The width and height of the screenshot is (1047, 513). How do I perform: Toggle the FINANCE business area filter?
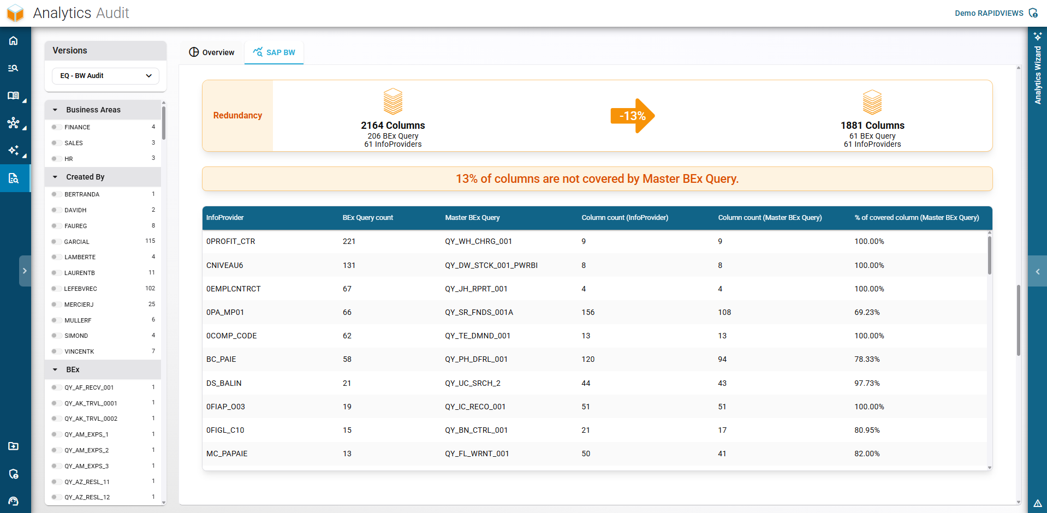point(55,127)
